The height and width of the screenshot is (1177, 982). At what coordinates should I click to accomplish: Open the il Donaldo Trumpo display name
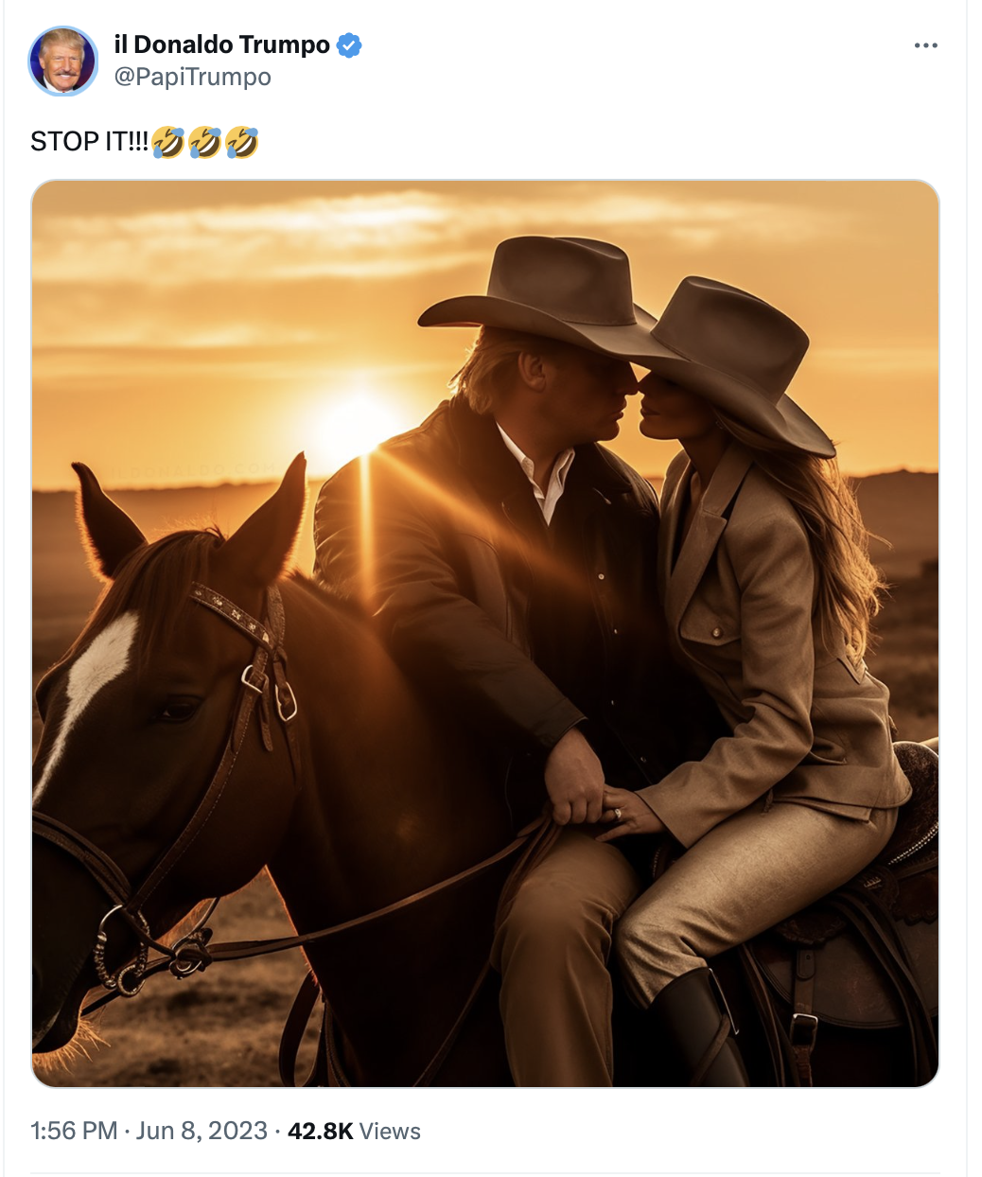pos(222,44)
